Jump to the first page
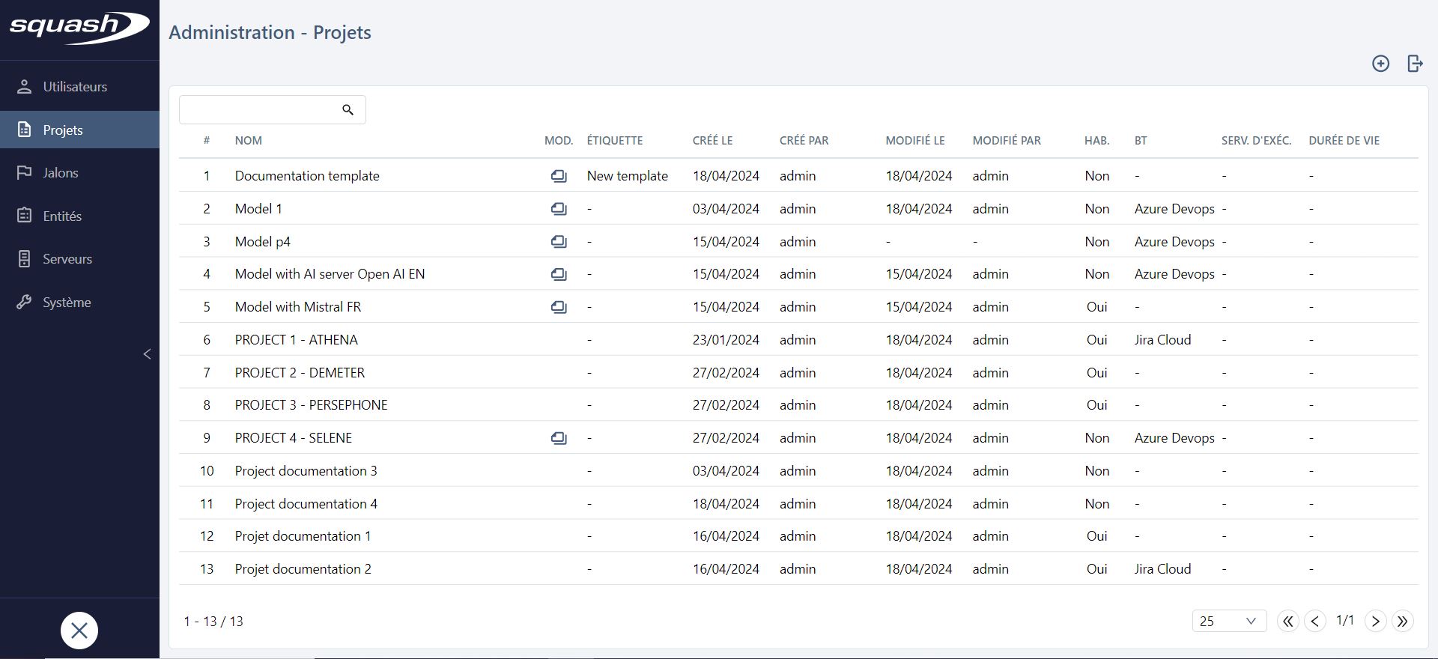 click(x=1287, y=621)
